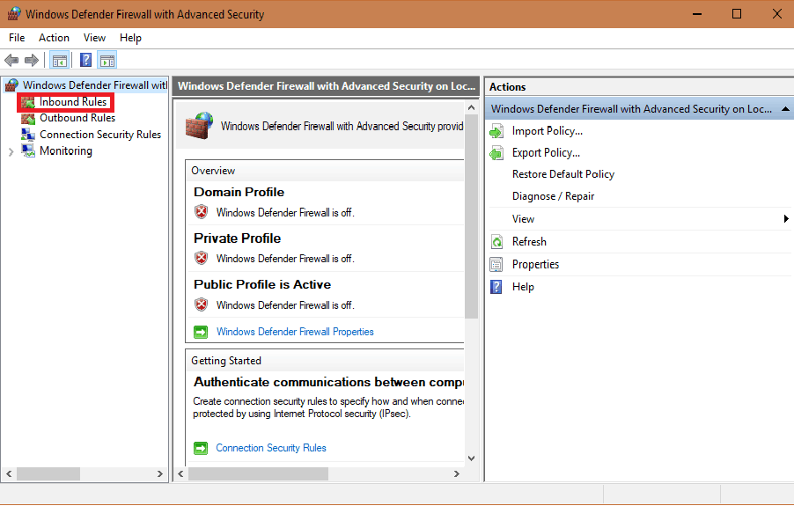The height and width of the screenshot is (506, 794).
Task: Click the tree pane horizontal scrollbar thumb
Action: [48, 474]
